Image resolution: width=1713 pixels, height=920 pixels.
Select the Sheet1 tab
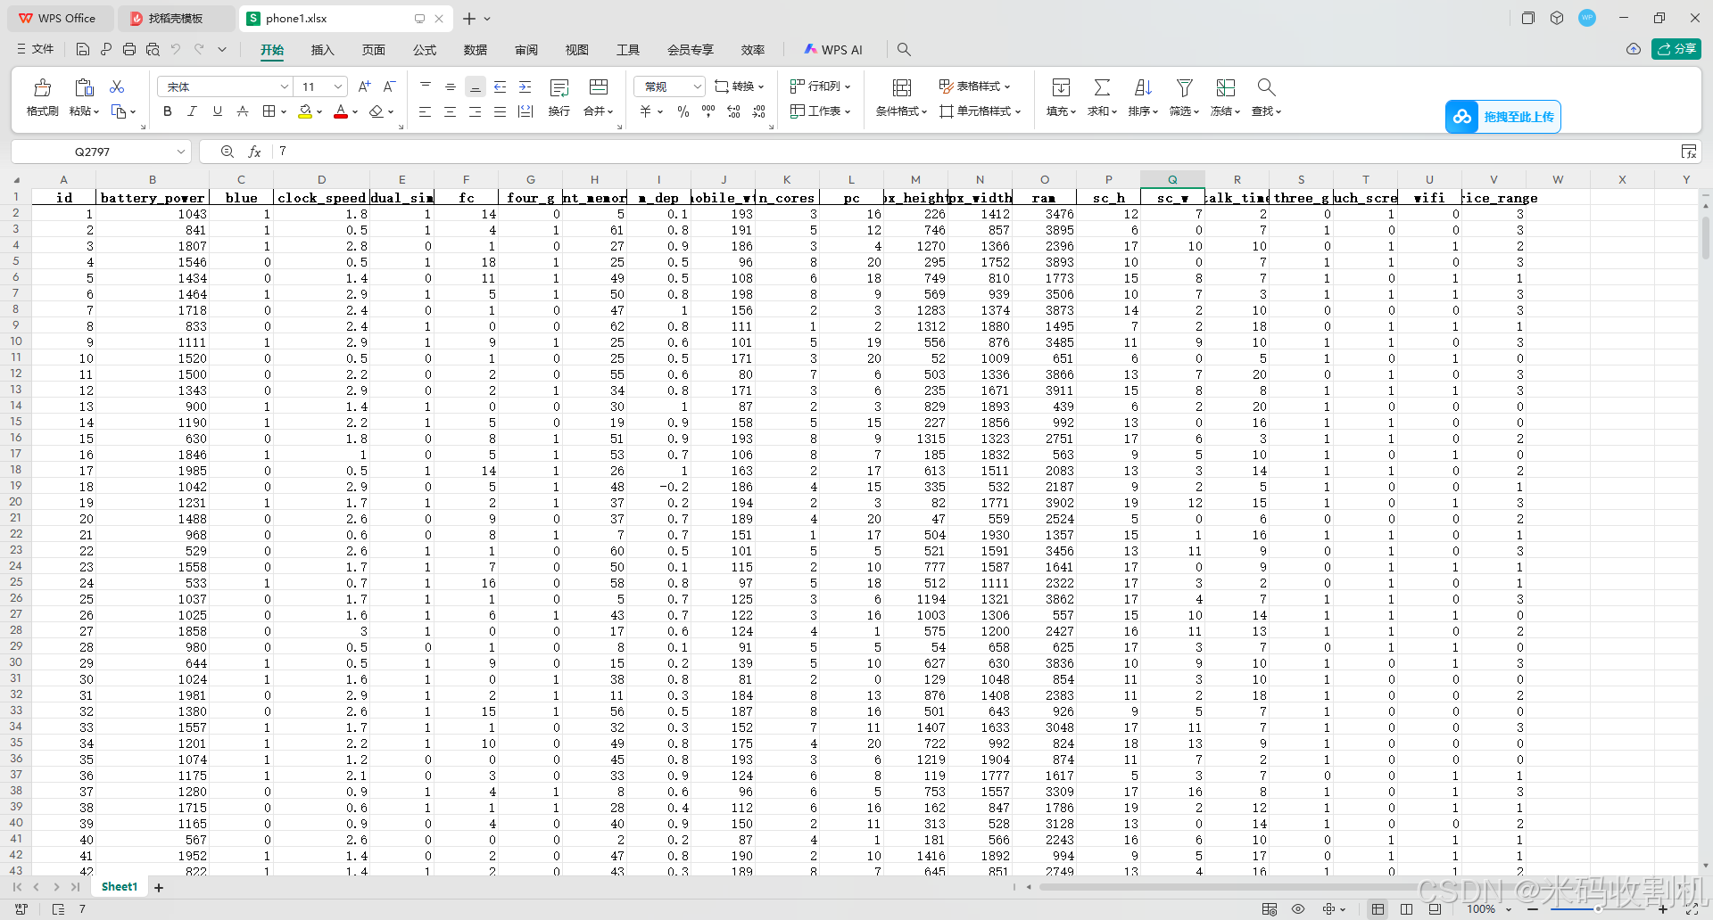(120, 887)
